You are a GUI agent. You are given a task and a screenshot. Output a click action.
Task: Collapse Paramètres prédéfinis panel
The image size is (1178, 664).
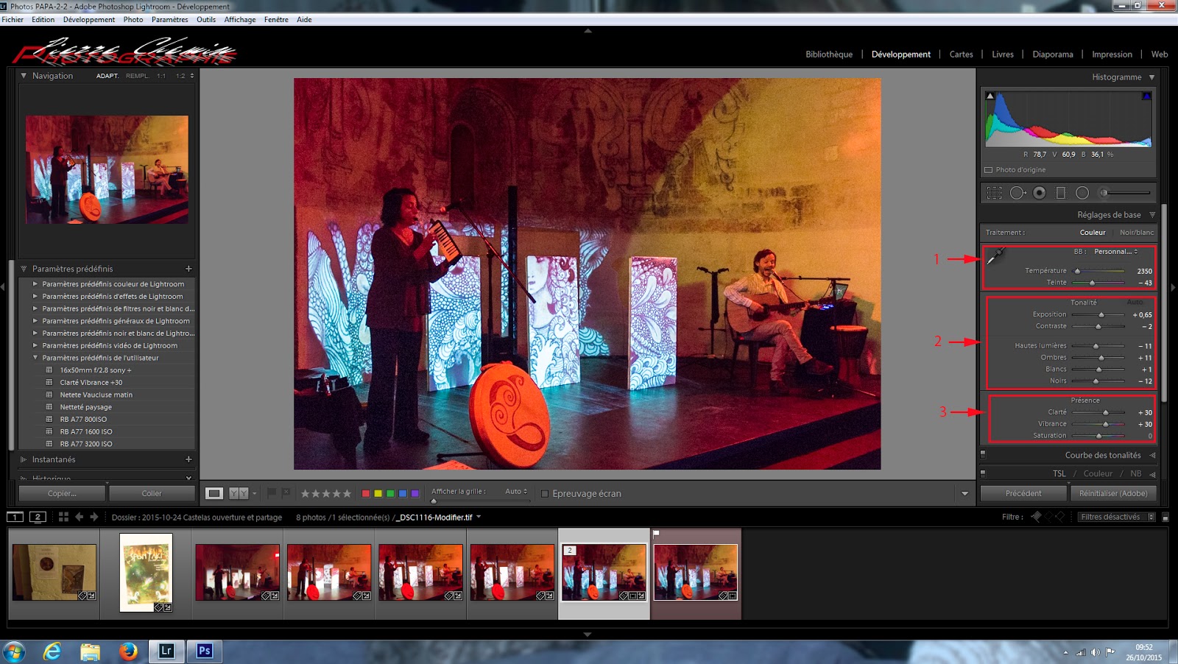pos(24,269)
